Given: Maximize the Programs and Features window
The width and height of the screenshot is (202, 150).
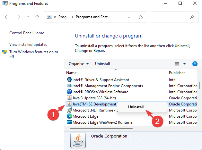Looking at the screenshot, I should (x=180, y=3).
